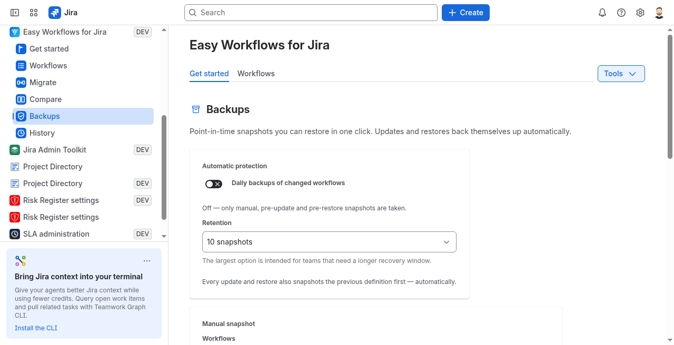Click the Jira Admin Toolkit icon

pos(15,150)
